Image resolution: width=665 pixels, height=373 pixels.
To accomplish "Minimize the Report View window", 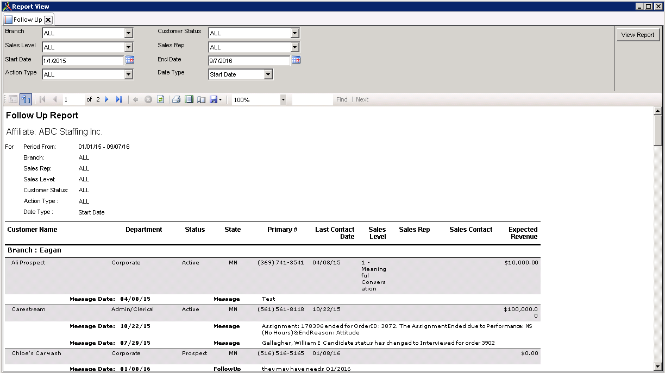I will coord(639,7).
